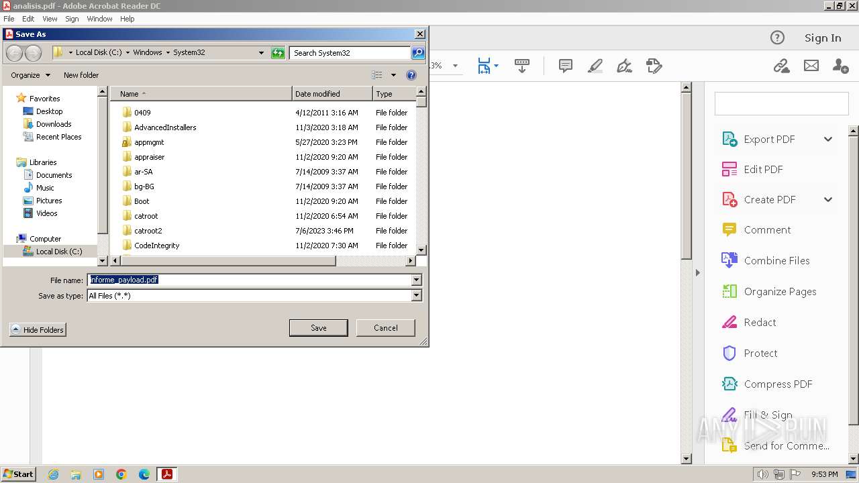Open the File name dropdown arrow
This screenshot has width=859, height=483.
(x=416, y=280)
